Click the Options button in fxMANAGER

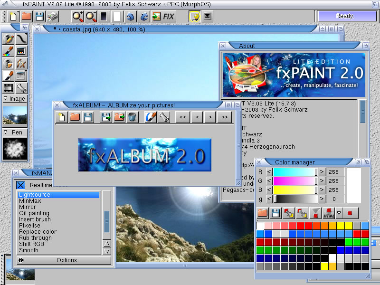64,260
